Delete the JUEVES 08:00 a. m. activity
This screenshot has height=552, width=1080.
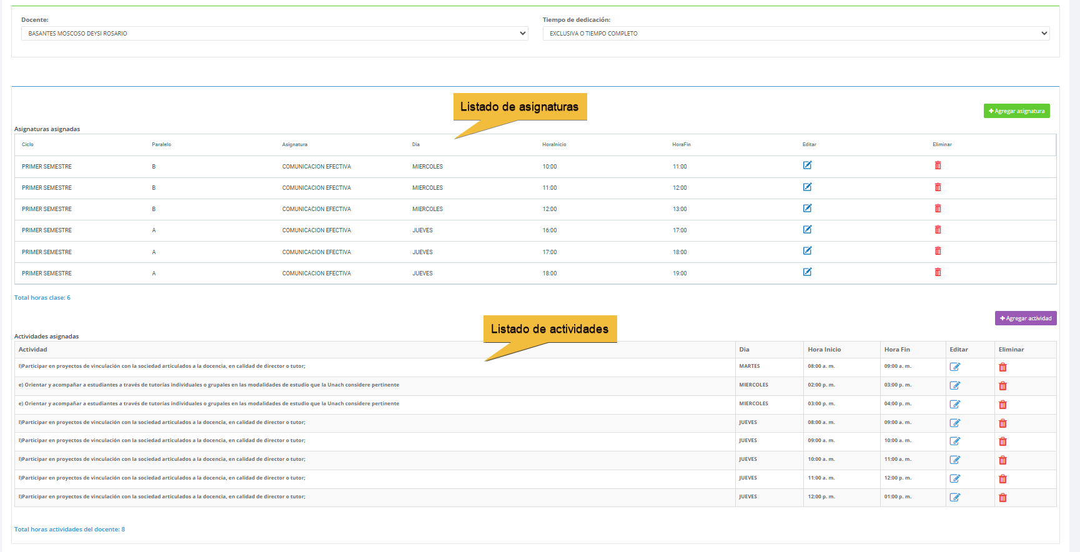1003,423
